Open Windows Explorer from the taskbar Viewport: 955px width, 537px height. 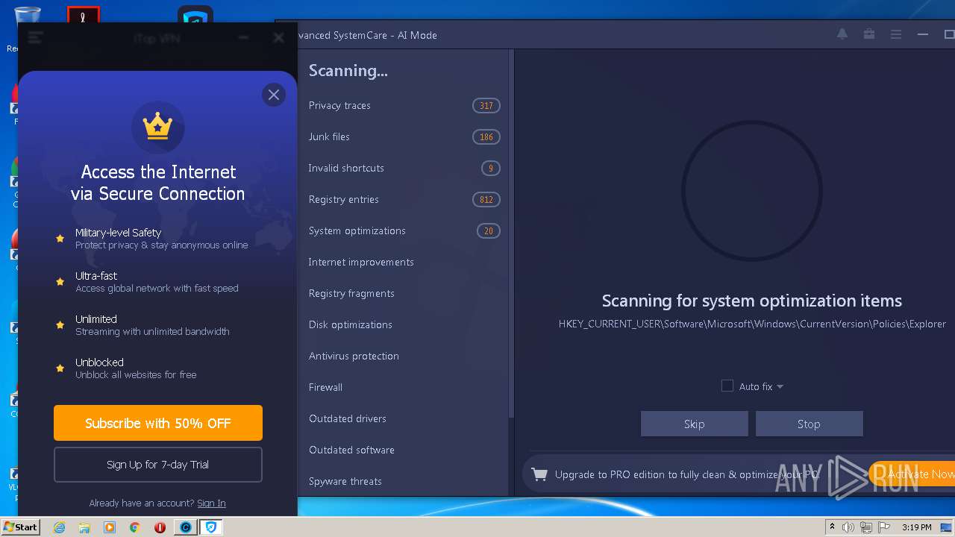click(84, 527)
